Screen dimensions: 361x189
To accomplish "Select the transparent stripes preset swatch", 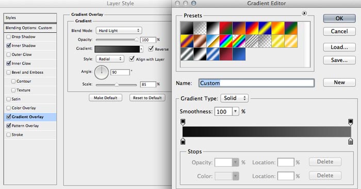I will click(252, 41).
